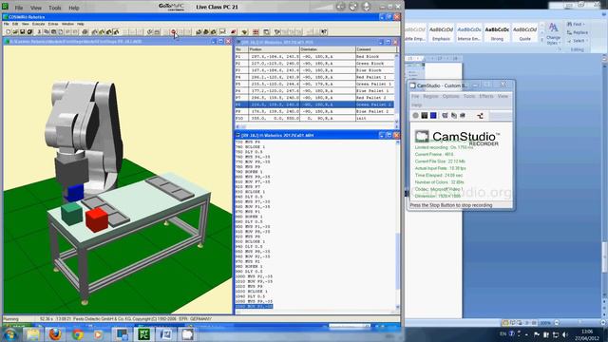Screen dimensions: 608x342
Task: Toggle screen annotations icon in CamStudio toolbar
Action: pos(445,115)
